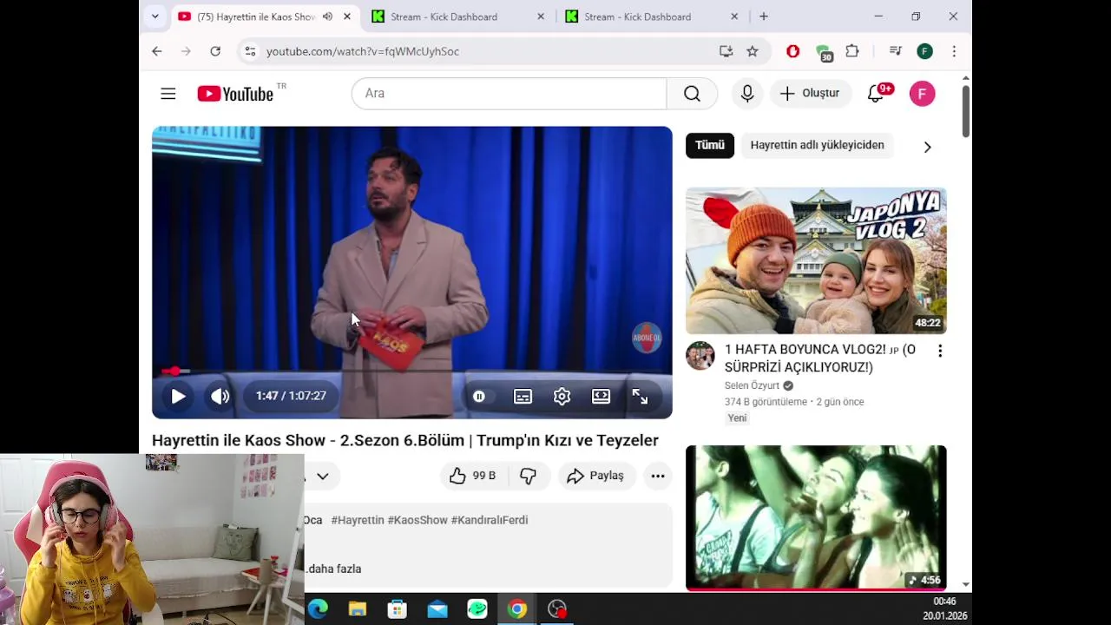Open 1 HAFTA BOYUNCA VLOG video title
Viewport: 1111px width, 625px height.
(x=820, y=359)
